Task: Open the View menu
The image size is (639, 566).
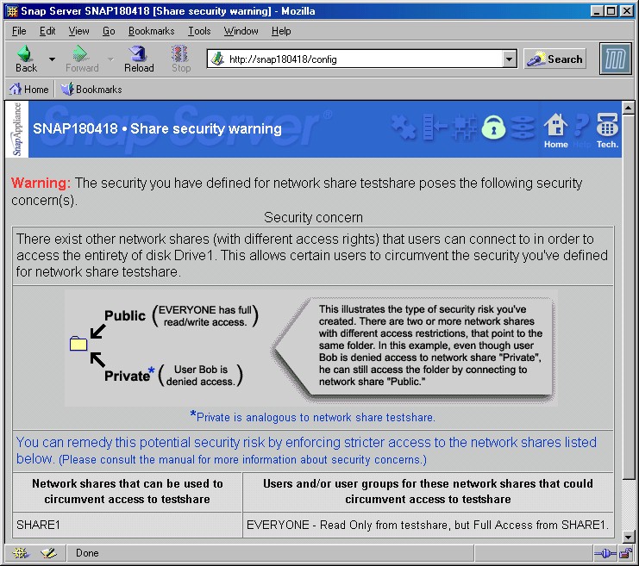Action: pyautogui.click(x=78, y=31)
